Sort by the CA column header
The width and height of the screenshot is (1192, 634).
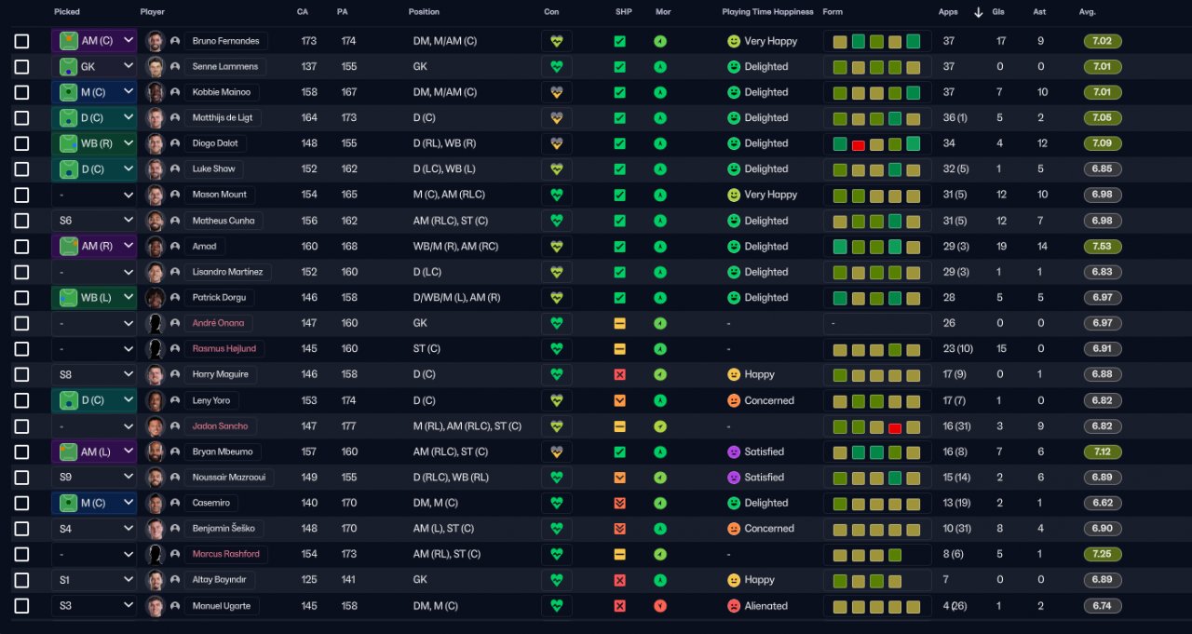(x=303, y=12)
